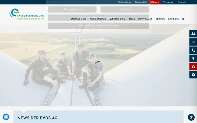
Task: Open the lightning bolt icon in the side panel
Action: (x=193, y=58)
